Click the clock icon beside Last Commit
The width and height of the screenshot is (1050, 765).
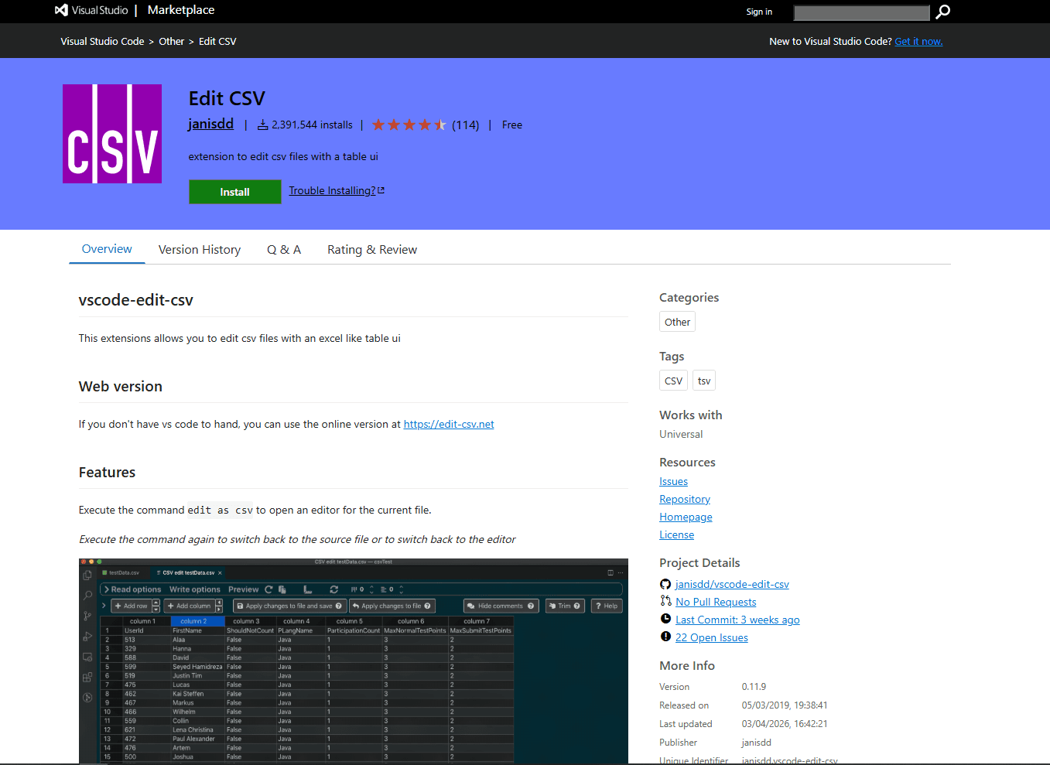665,619
